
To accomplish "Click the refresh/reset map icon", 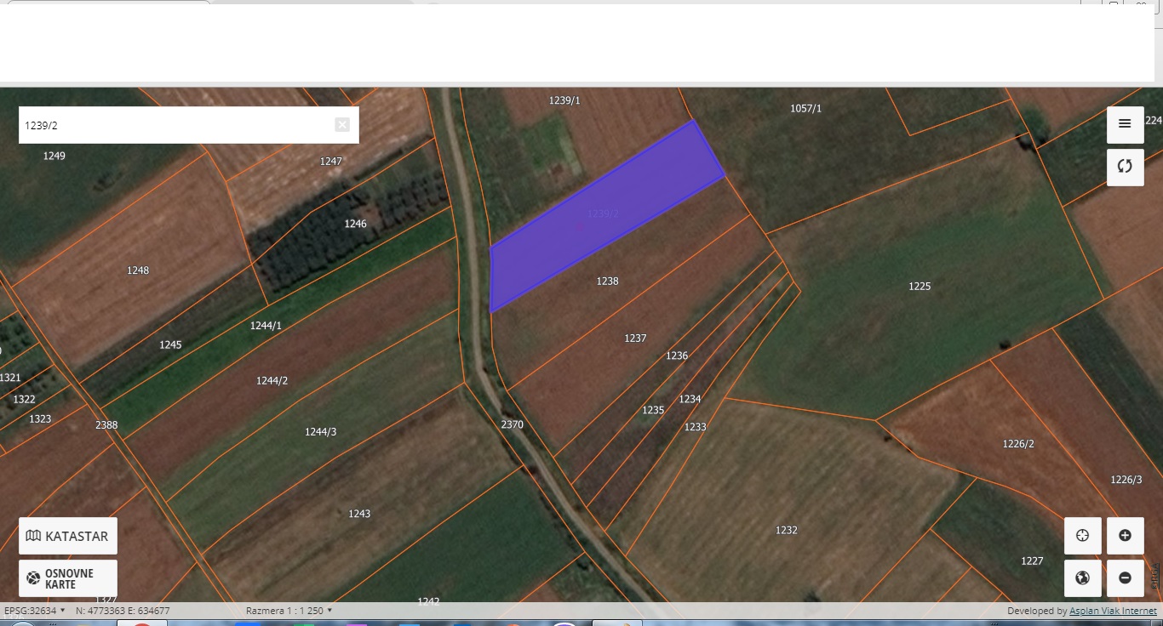I will pyautogui.click(x=1125, y=167).
